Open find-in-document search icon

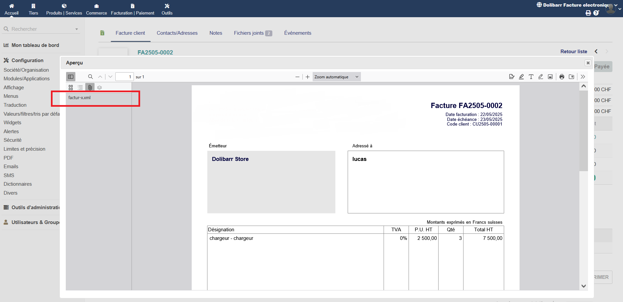90,77
